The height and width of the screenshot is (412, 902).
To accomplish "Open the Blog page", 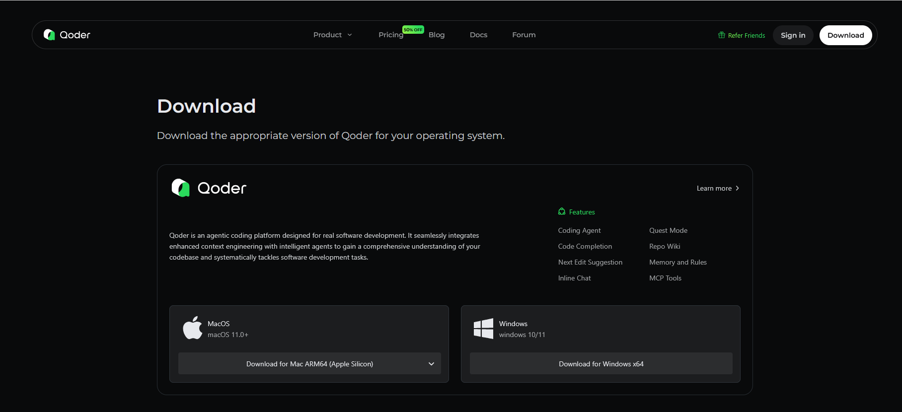I will click(437, 35).
